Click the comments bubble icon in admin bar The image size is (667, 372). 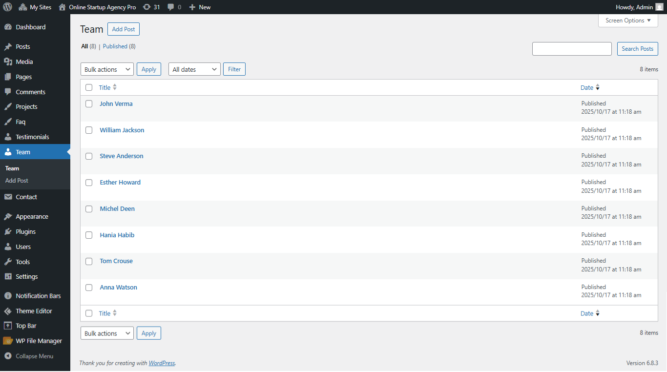point(170,7)
